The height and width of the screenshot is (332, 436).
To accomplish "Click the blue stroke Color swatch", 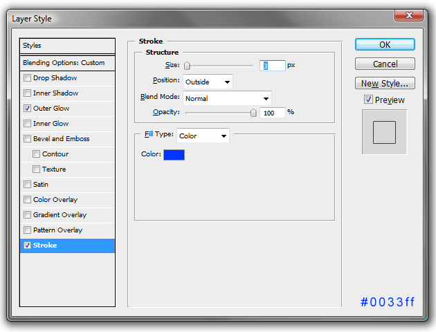I will (x=174, y=155).
